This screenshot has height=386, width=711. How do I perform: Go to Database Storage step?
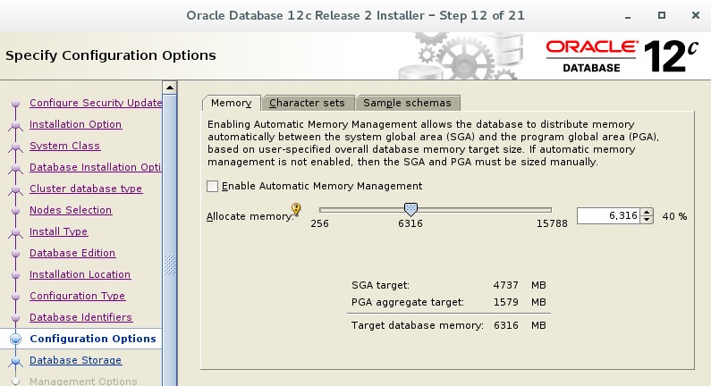[x=76, y=360]
